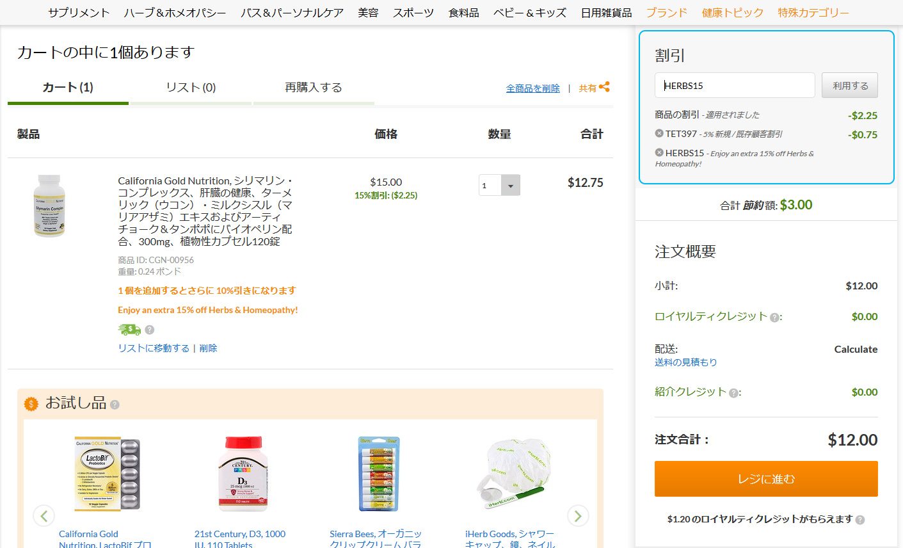
Task: Click the orange レジに進む checkout button
Action: click(x=766, y=479)
